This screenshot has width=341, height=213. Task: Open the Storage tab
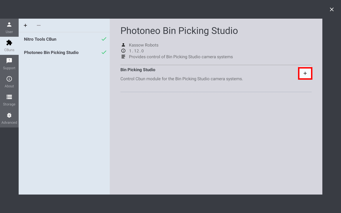[9, 100]
